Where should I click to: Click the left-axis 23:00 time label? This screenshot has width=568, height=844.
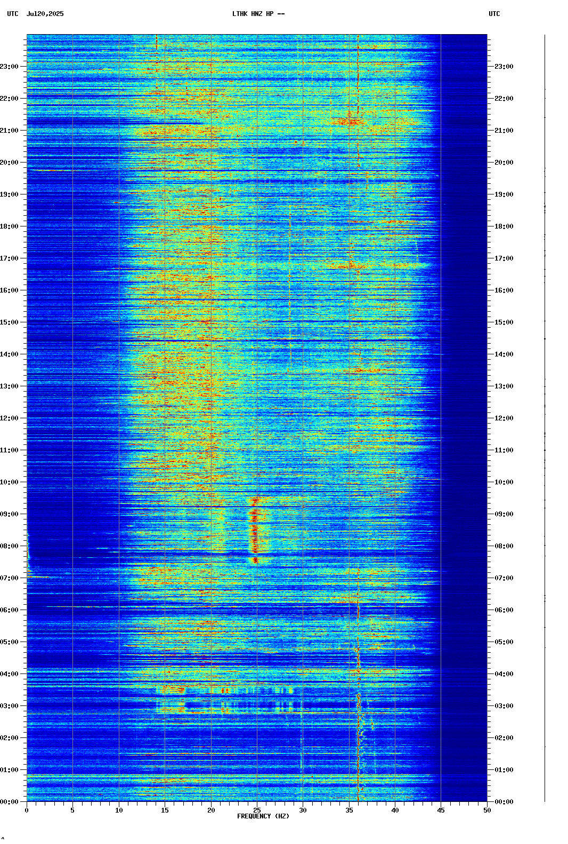pos(9,67)
